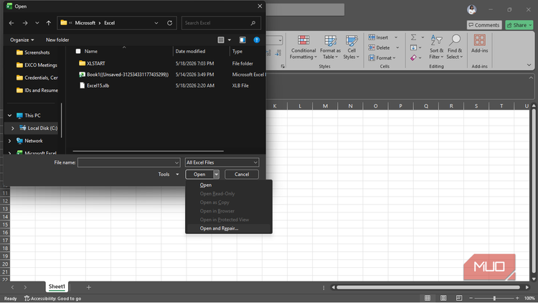Image resolution: width=538 pixels, height=303 pixels.
Task: Select the Sheet1 tab
Action: (x=57, y=286)
